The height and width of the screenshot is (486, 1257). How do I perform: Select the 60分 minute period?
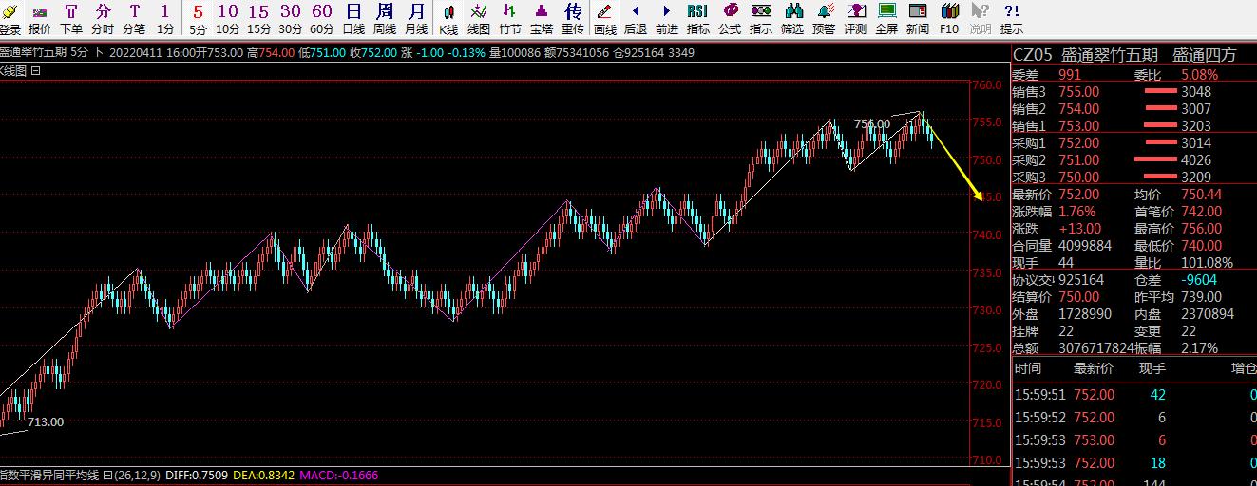322,17
